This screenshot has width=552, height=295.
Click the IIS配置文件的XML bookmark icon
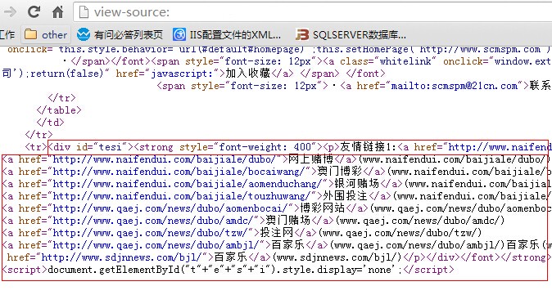pyautogui.click(x=179, y=34)
